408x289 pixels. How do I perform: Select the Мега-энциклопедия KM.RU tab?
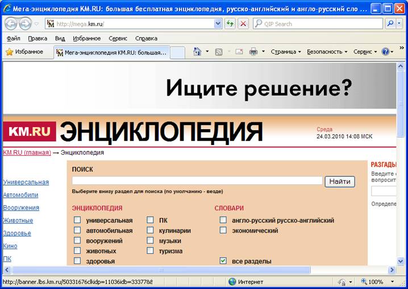112,52
